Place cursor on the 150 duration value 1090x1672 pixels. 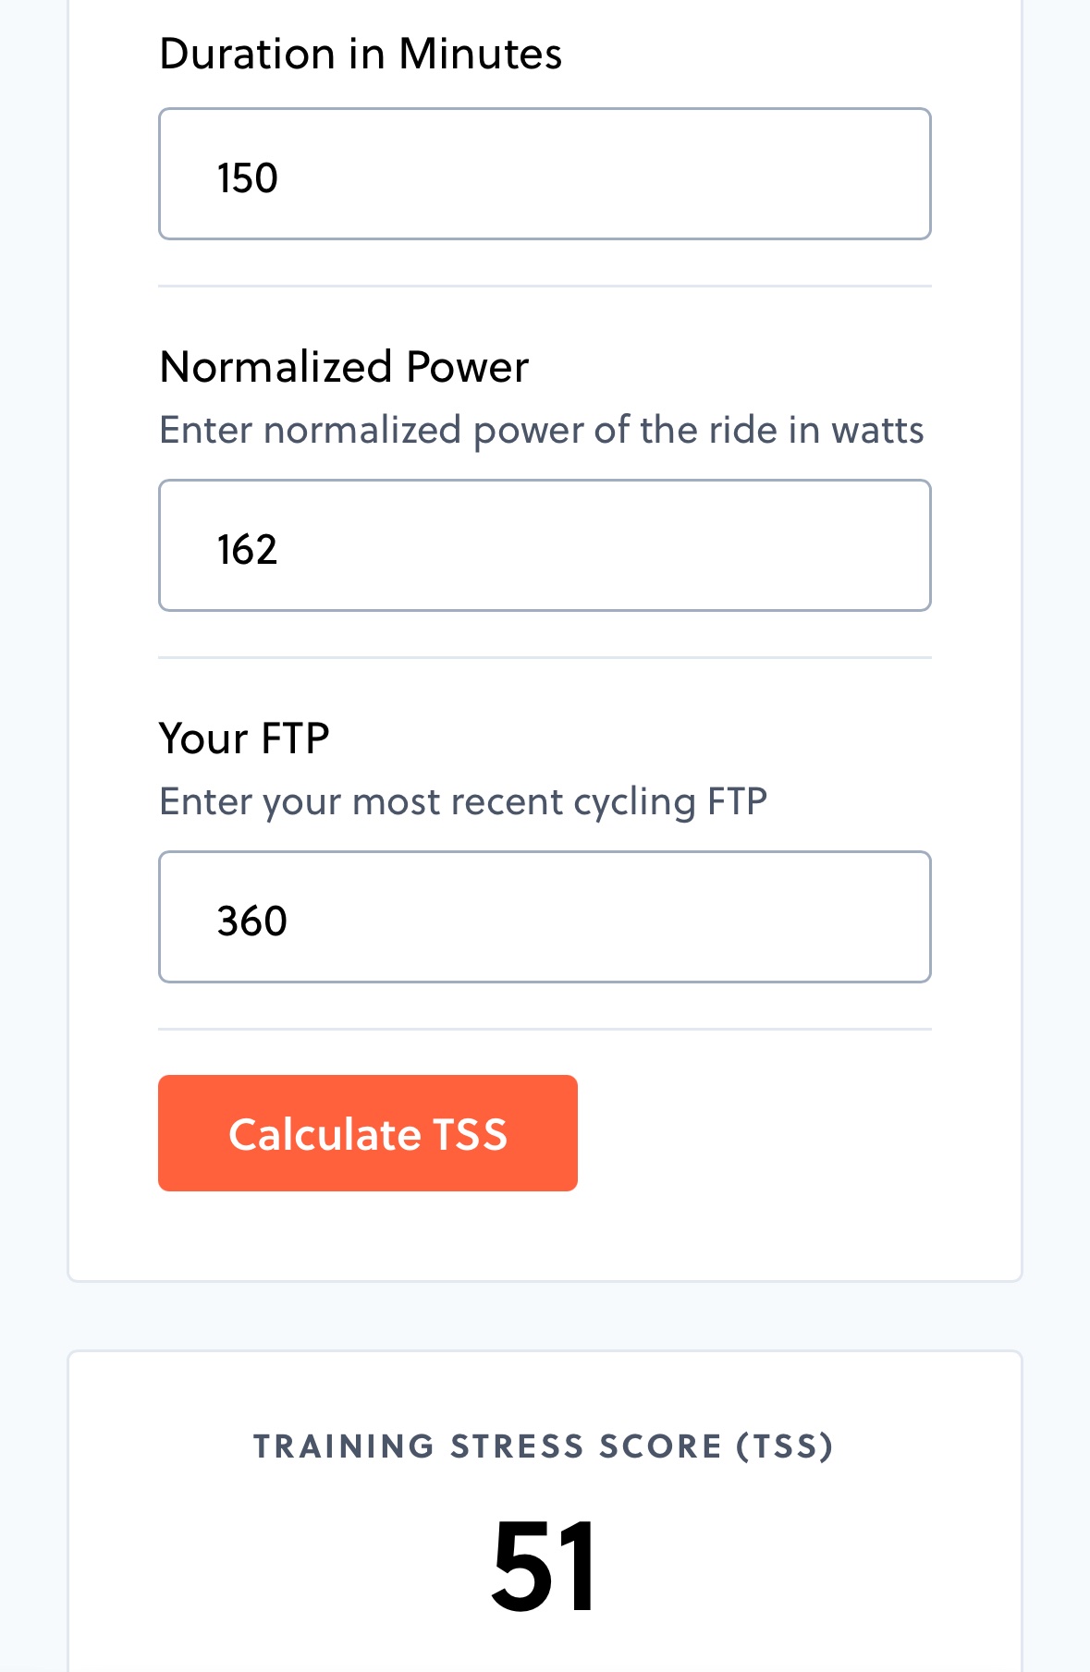pos(248,177)
